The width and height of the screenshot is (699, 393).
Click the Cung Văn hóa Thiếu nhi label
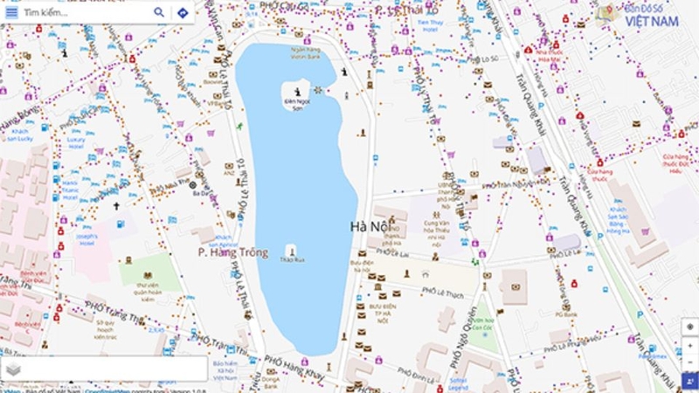pos(436,234)
